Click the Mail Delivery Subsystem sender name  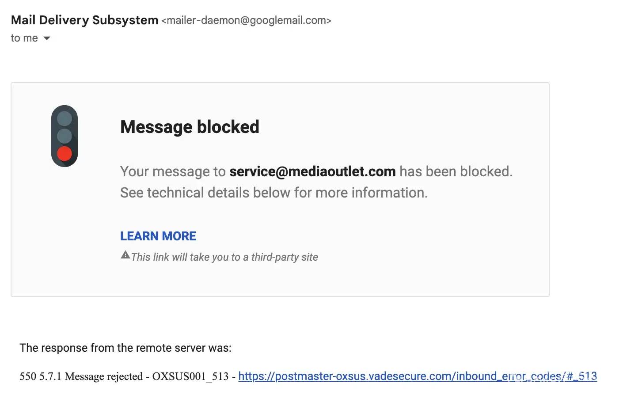(x=84, y=20)
